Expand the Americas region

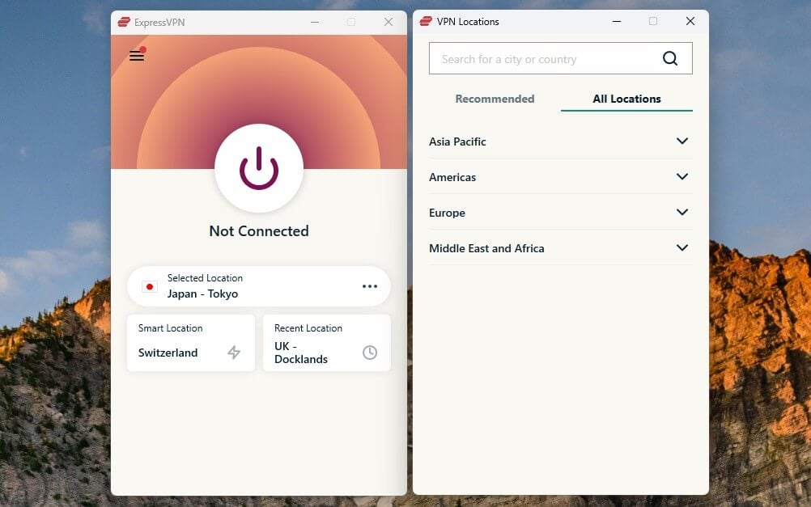[558, 176]
